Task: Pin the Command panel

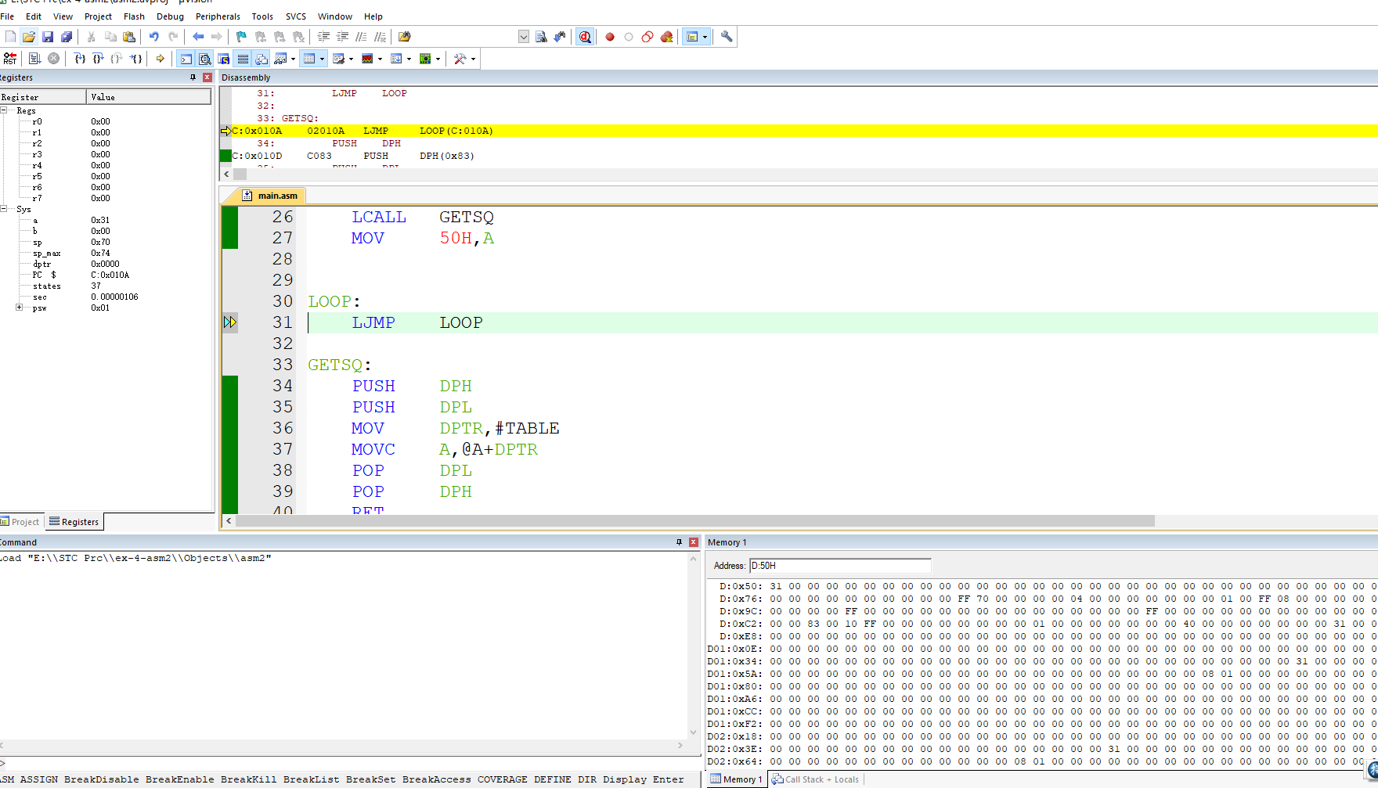Action: (x=679, y=542)
